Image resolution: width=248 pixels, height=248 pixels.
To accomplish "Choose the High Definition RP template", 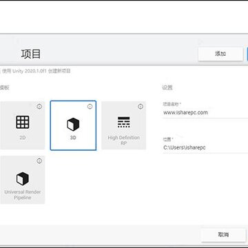I will coord(124,125).
